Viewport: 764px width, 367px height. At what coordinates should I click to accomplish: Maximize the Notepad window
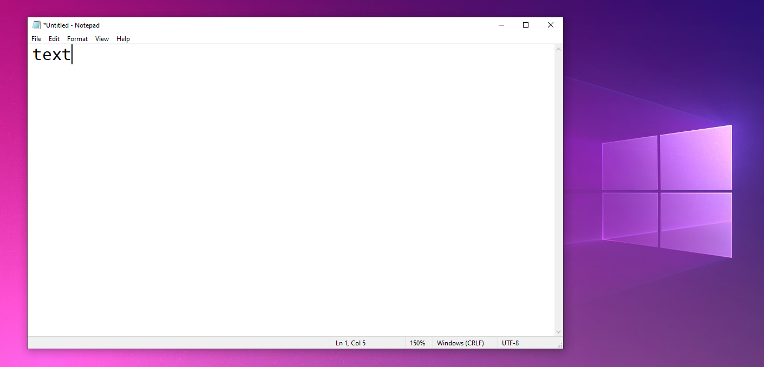(526, 25)
